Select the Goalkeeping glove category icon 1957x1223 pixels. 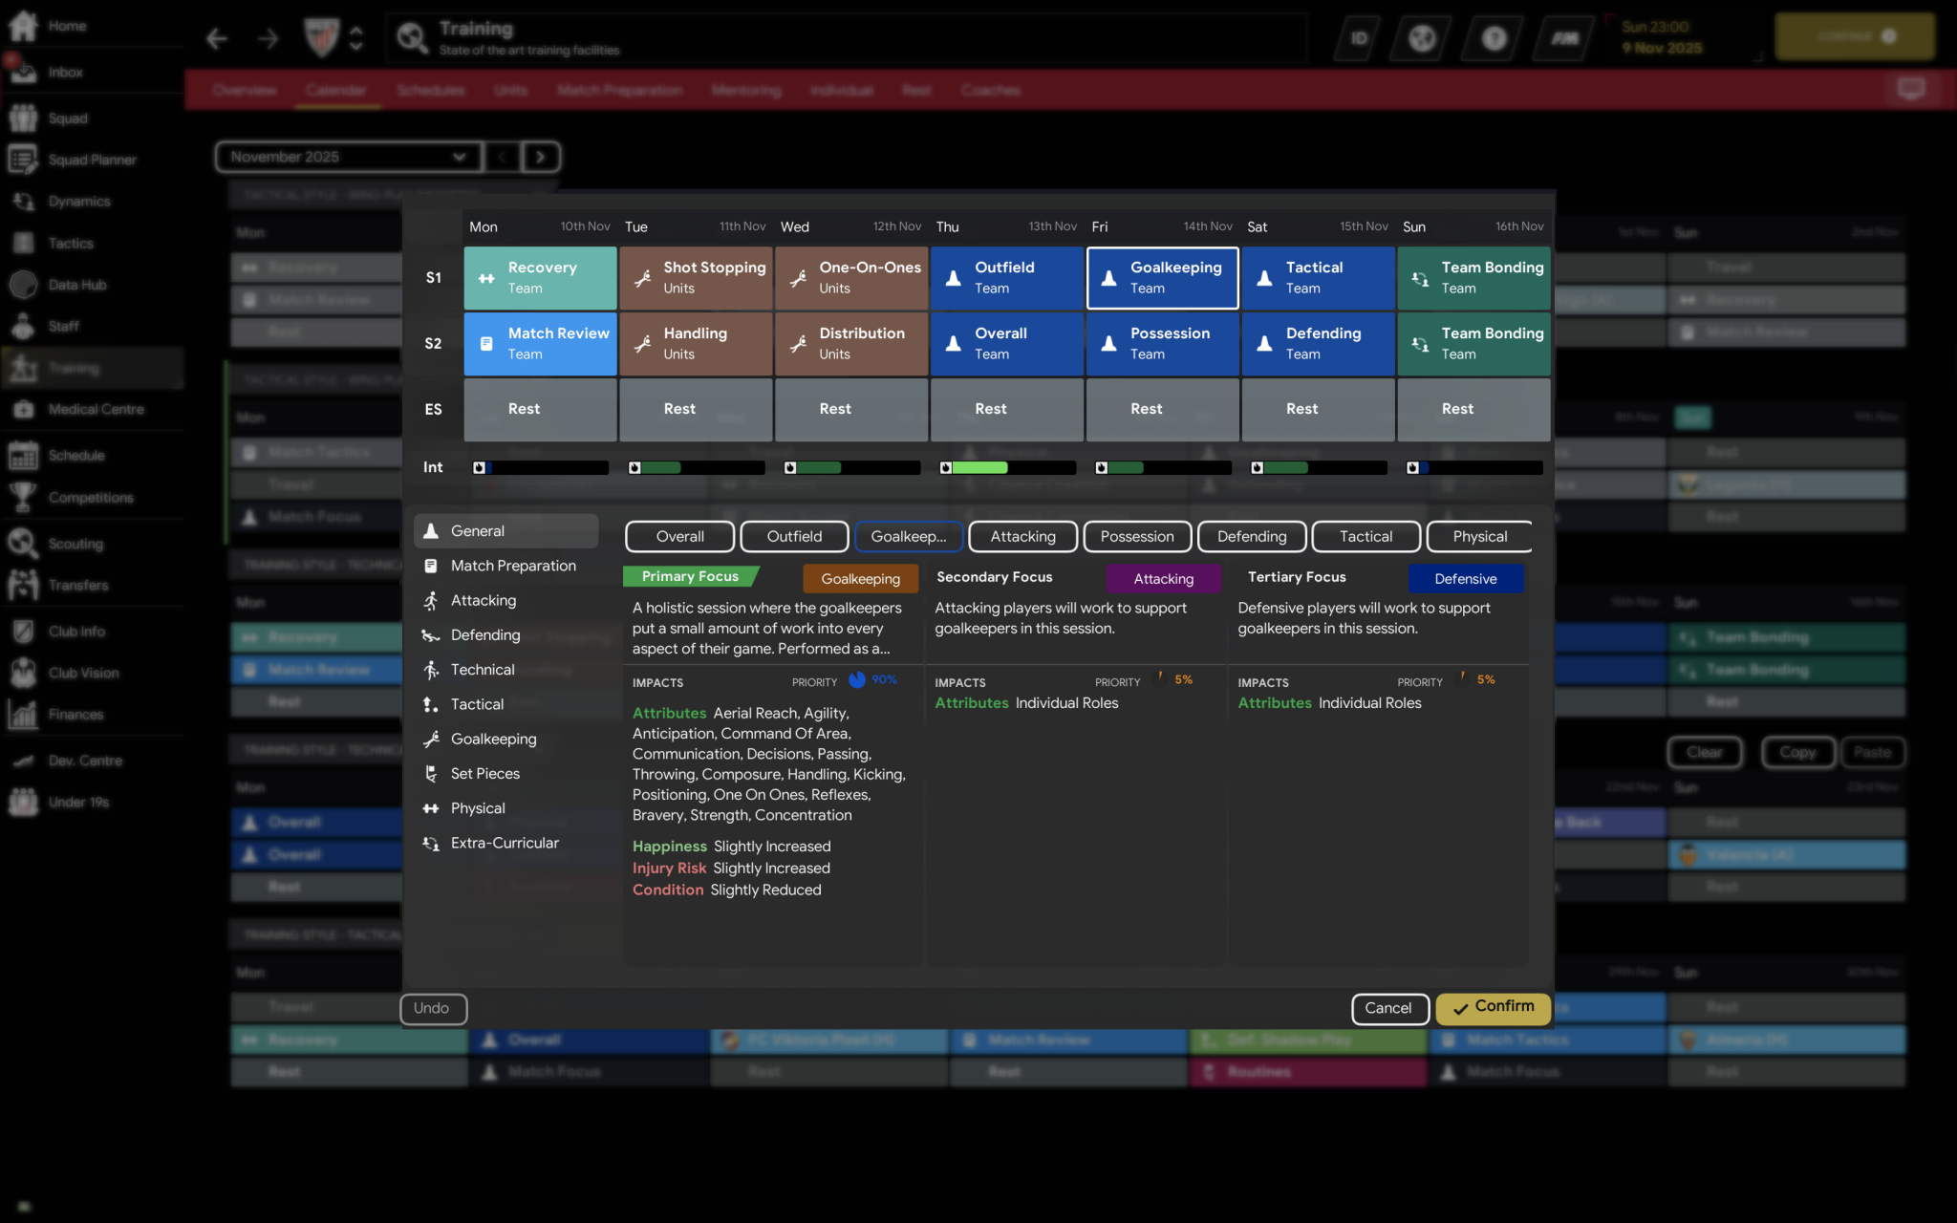click(x=431, y=739)
